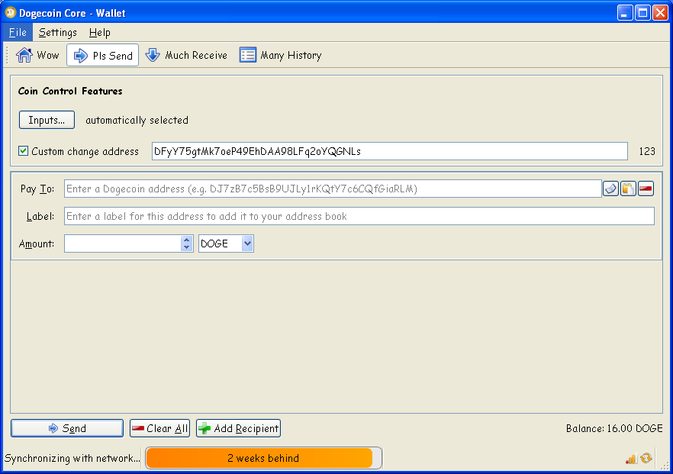
Task: Click the automatically selected text
Action: 137,121
